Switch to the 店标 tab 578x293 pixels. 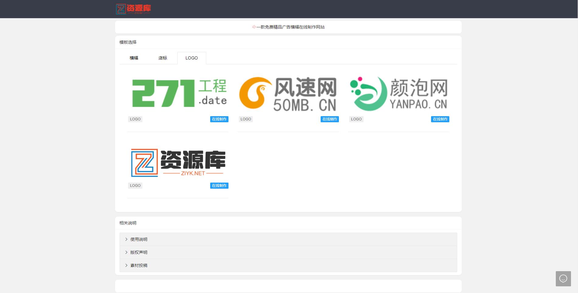tap(163, 58)
